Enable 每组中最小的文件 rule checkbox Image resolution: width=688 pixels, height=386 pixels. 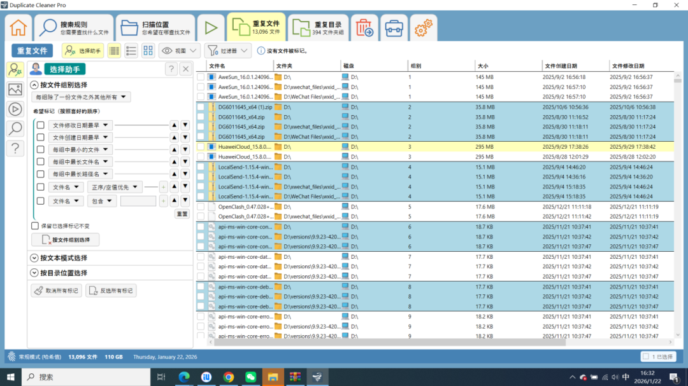tap(40, 150)
